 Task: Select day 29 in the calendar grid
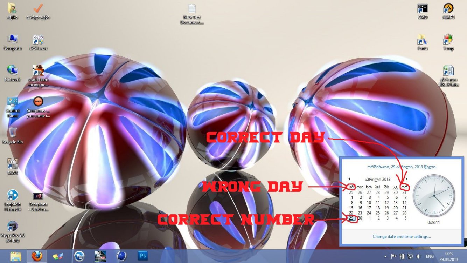pyautogui.click(x=351, y=218)
